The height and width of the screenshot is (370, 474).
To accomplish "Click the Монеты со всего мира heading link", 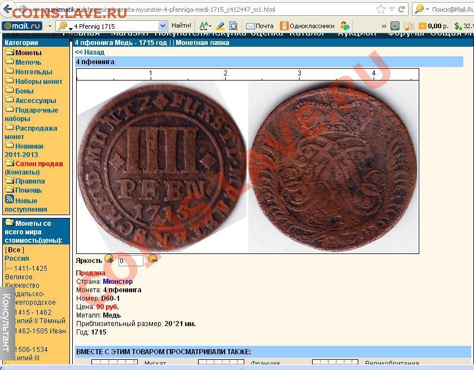I will [33, 232].
